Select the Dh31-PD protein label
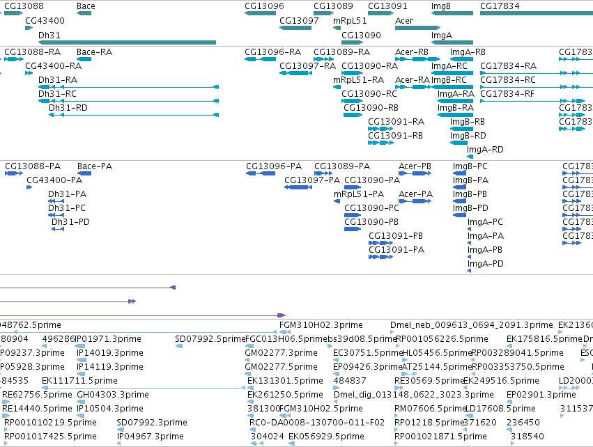593x447 pixels. click(x=70, y=222)
